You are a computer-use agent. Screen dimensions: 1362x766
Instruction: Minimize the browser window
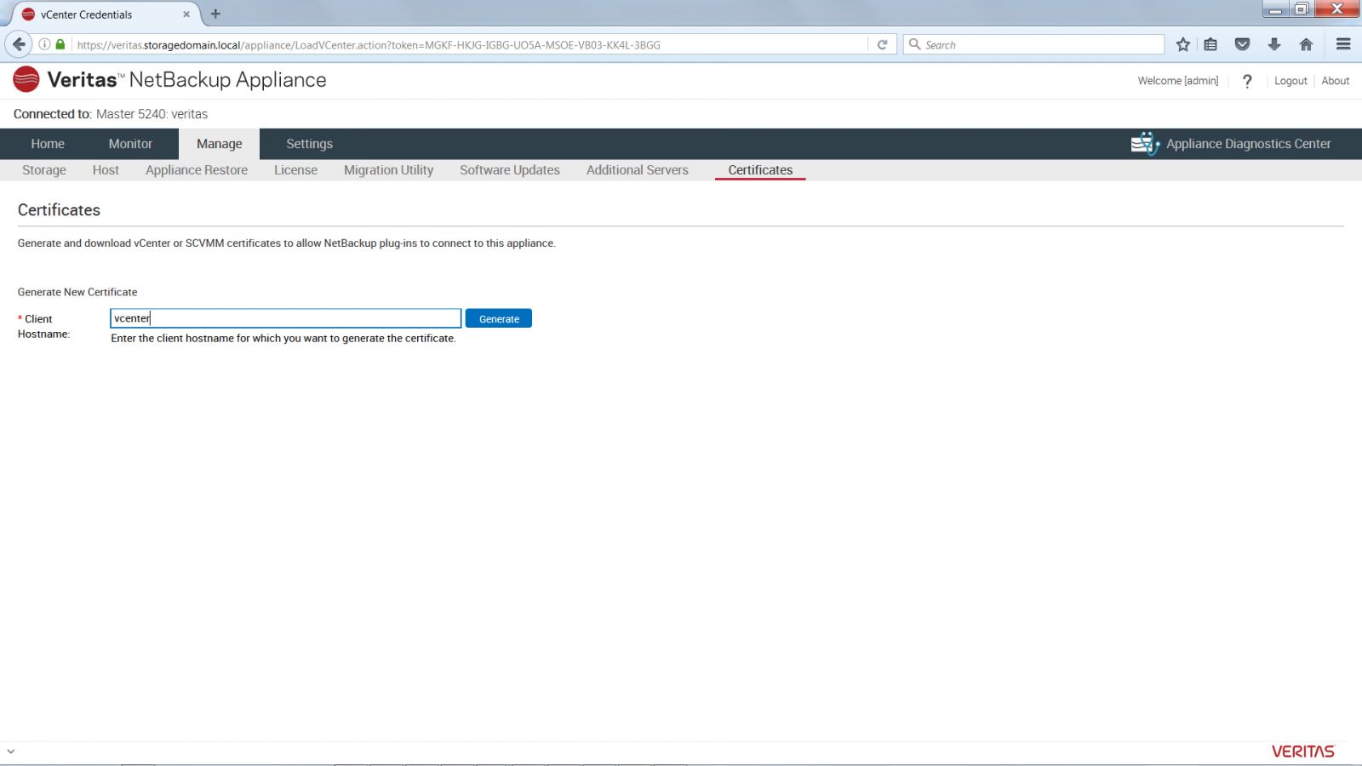(x=1275, y=9)
